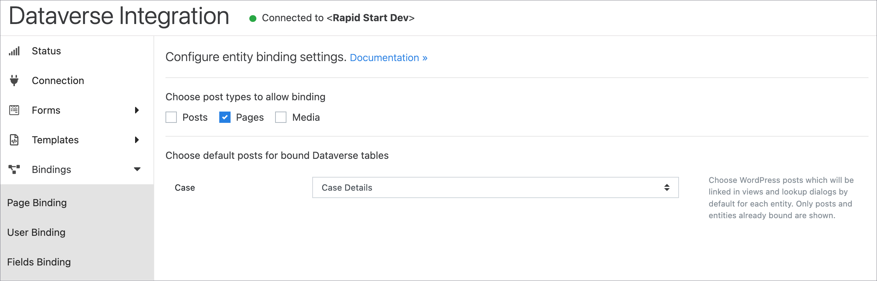Click the green connection status dot

pos(252,18)
